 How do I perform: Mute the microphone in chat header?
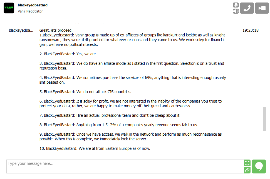tap(236, 5)
